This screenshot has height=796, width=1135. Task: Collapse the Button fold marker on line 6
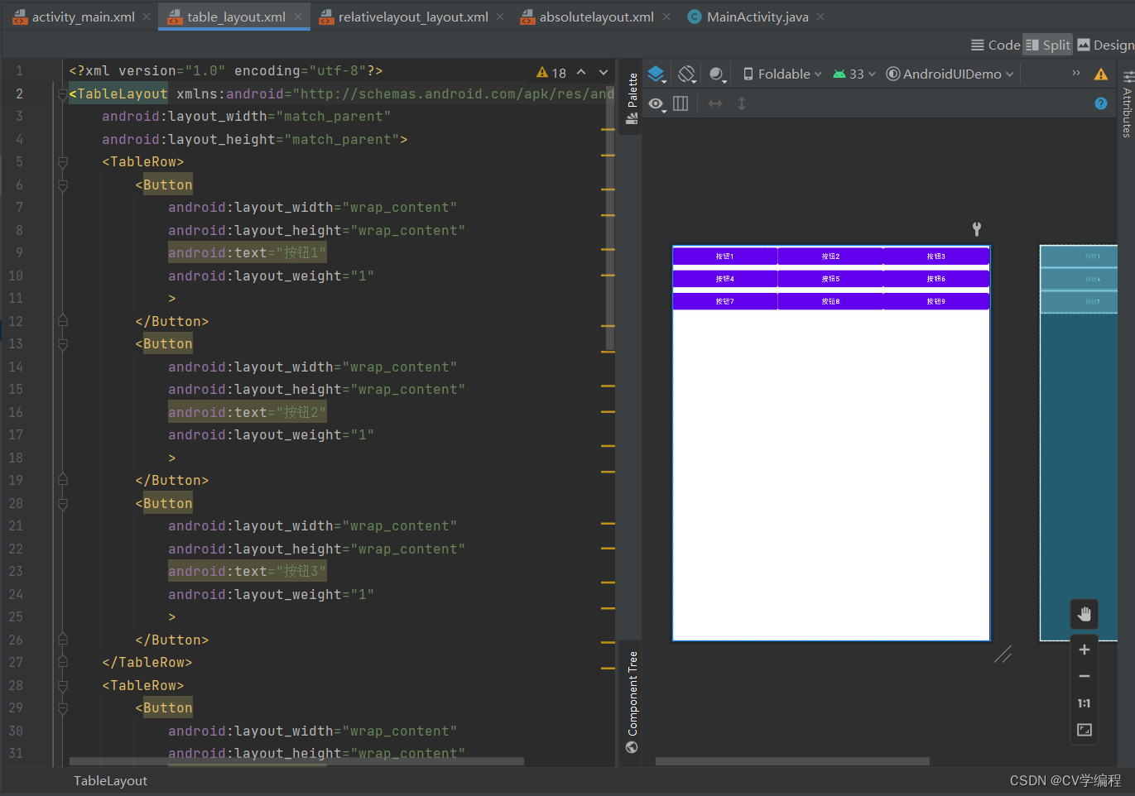(63, 185)
